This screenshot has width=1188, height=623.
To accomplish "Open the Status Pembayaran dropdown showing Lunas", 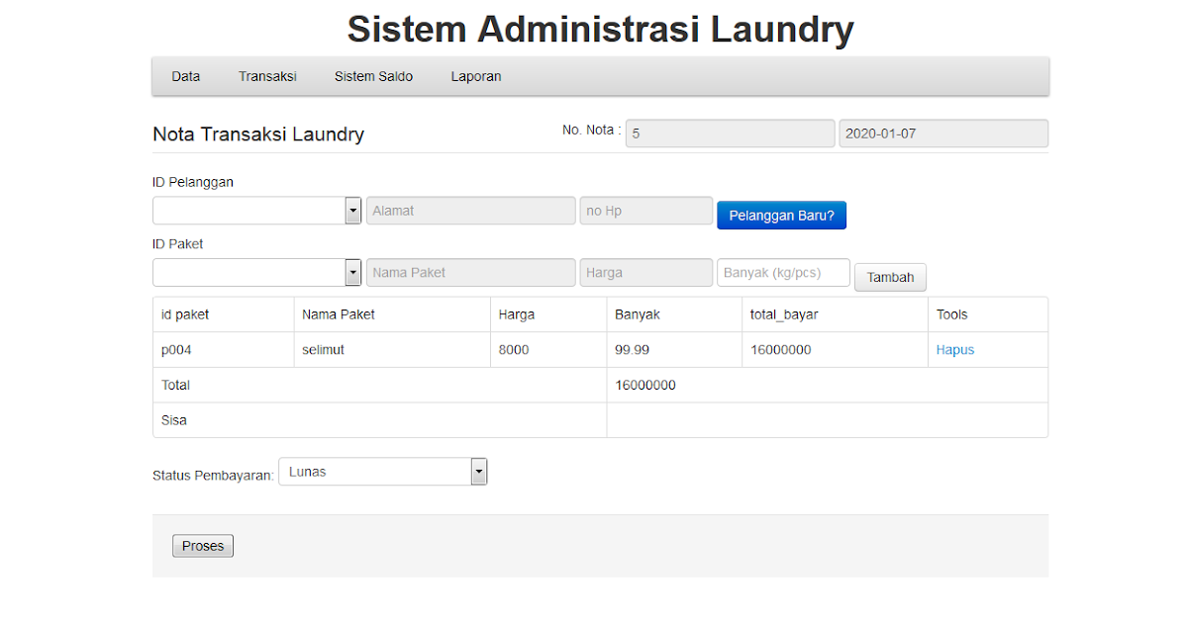I will point(382,471).
